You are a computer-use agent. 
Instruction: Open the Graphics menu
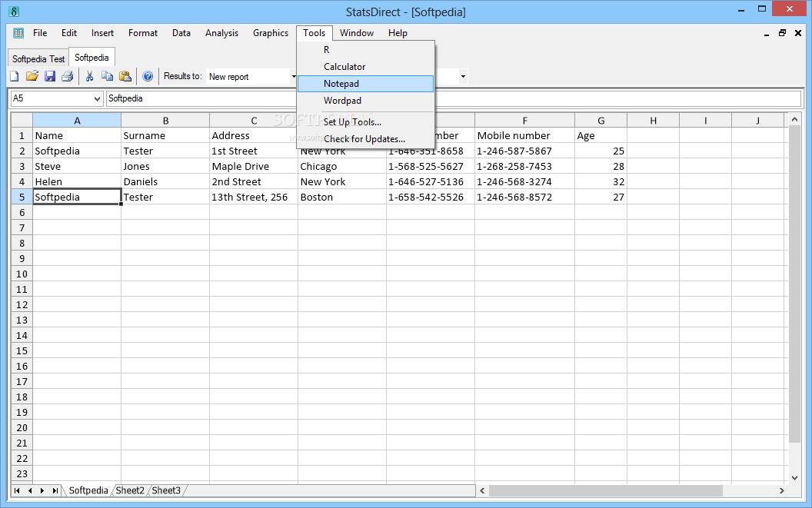click(x=271, y=33)
